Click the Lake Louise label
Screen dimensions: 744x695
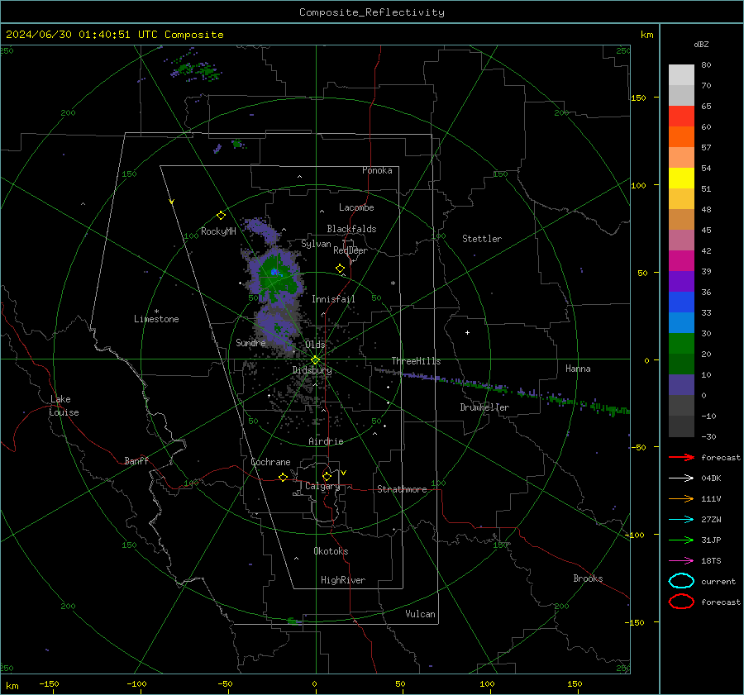(64, 406)
